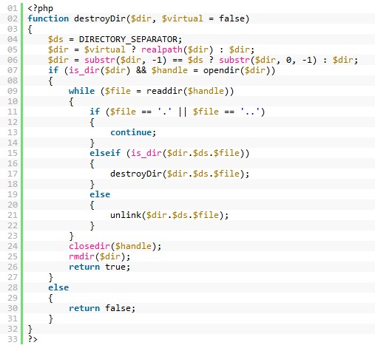Click the 'else' keyword on line 19
Image resolution: width=375 pixels, height=348 pixels.
tap(100, 194)
